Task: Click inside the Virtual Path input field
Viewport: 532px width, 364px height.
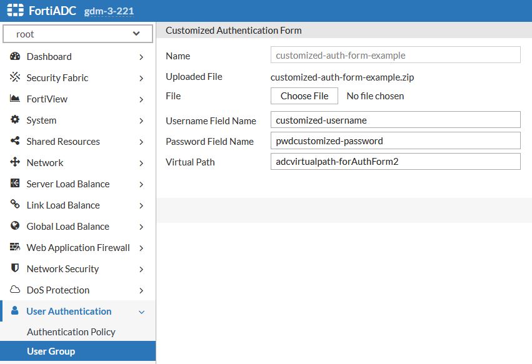Action: (x=394, y=161)
